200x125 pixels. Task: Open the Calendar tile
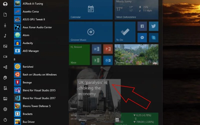[x=91, y=10]
